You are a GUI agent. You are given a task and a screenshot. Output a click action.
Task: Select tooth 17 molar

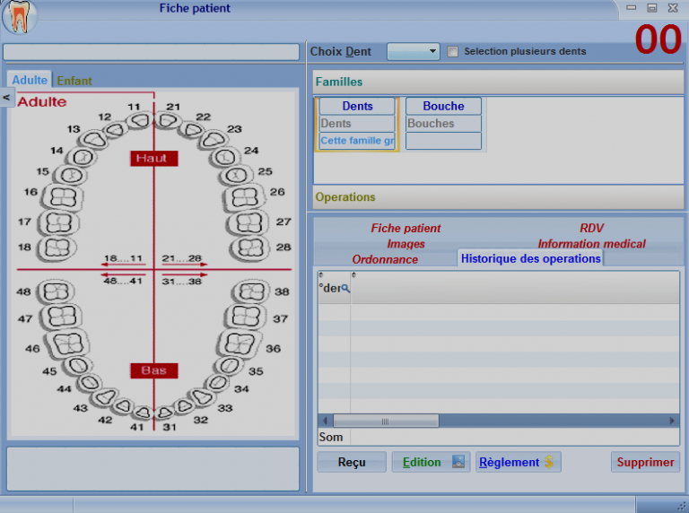click(58, 223)
